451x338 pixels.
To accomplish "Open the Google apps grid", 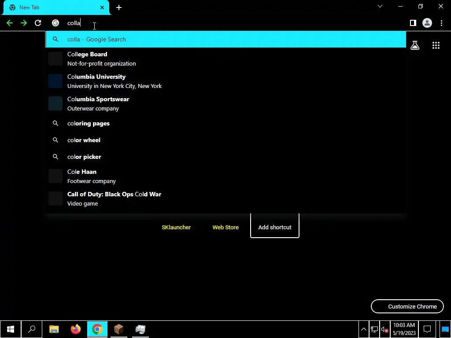I will coord(436,45).
